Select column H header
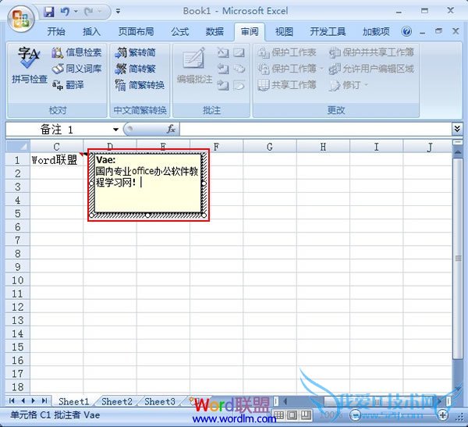 323,147
